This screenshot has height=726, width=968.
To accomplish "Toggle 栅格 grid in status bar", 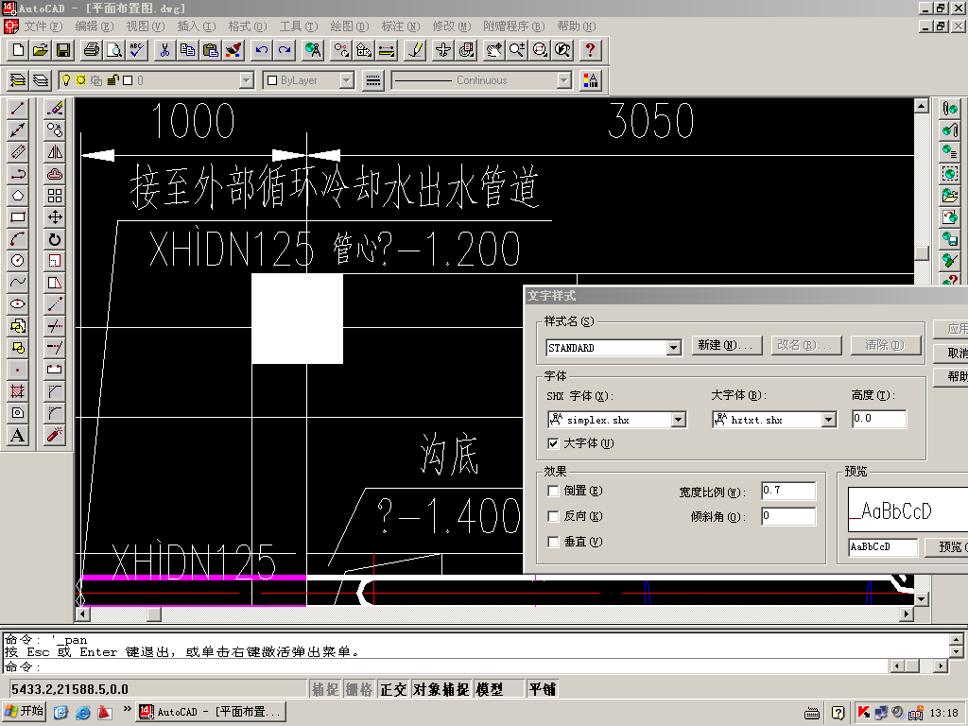I will tap(359, 689).
